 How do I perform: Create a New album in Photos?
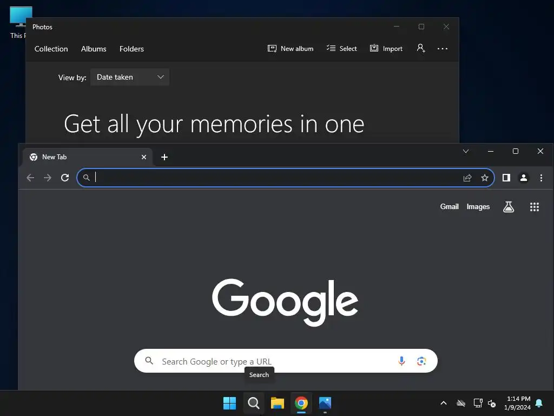[291, 48]
